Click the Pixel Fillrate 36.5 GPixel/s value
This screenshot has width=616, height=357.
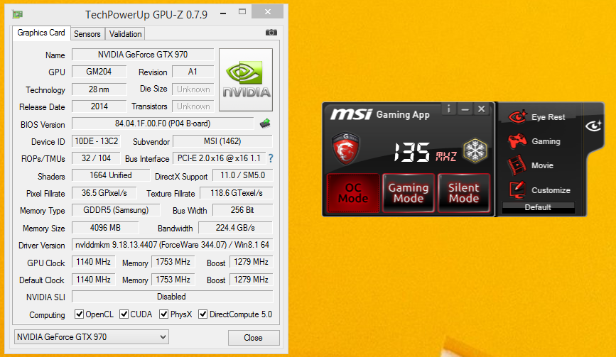point(104,193)
